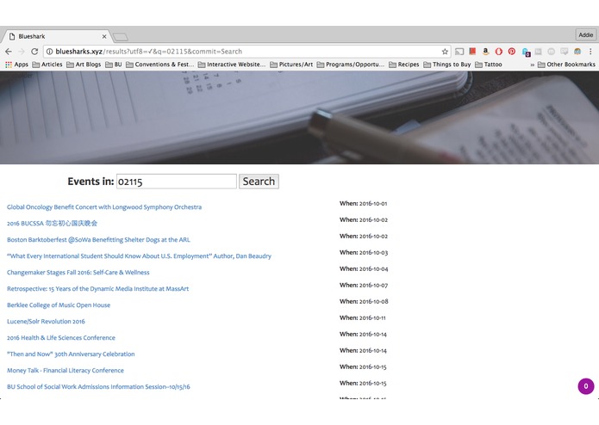This screenshot has width=599, height=425.
Task: Open a new tab
Action: (121, 37)
